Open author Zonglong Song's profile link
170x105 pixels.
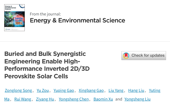coord(18,90)
